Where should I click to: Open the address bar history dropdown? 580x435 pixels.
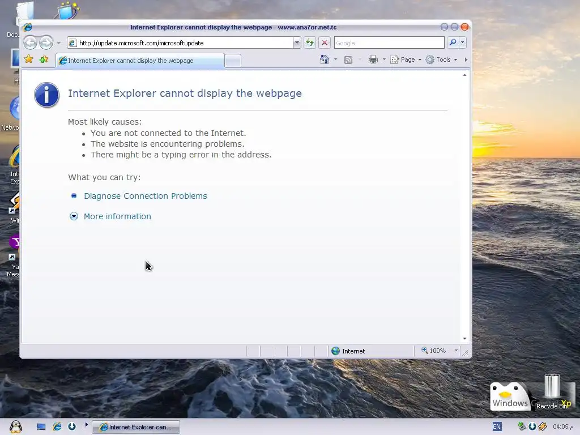click(x=297, y=43)
